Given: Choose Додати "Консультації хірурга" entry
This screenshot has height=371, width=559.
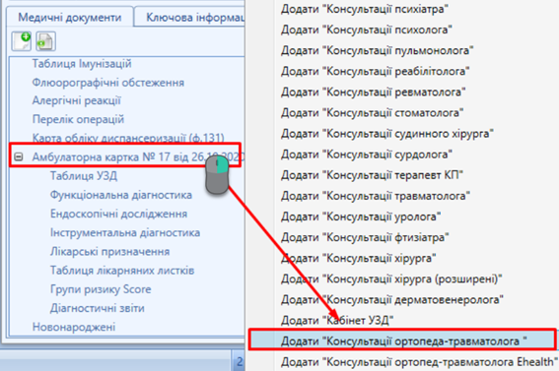Looking at the screenshot, I should click(x=358, y=258).
